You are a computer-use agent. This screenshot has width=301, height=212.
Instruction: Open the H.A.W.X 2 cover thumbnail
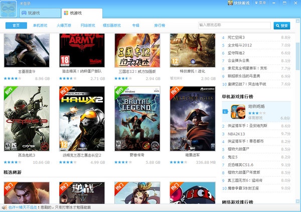pos(82,119)
